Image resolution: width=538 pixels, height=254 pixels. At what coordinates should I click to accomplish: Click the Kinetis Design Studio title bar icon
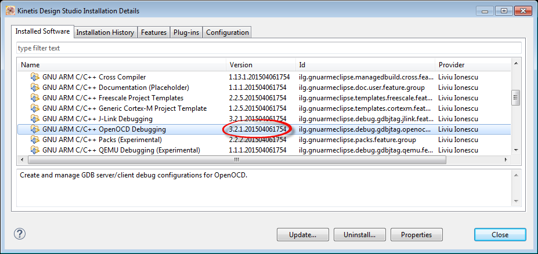coord(10,10)
